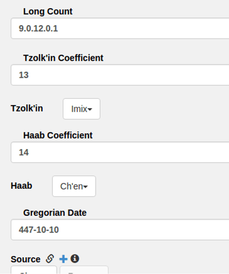Open the Source info circle icon

point(75,259)
